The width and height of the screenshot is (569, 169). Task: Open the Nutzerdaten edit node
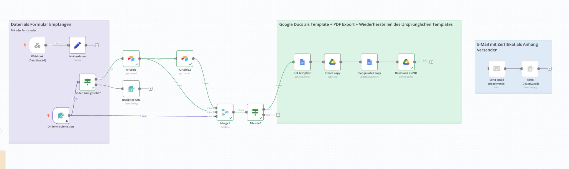point(78,45)
